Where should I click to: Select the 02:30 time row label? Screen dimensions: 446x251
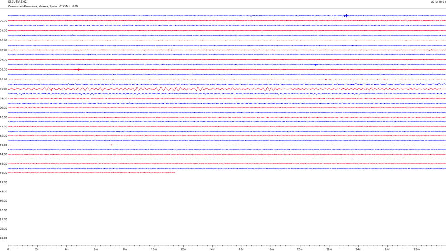[3, 40]
